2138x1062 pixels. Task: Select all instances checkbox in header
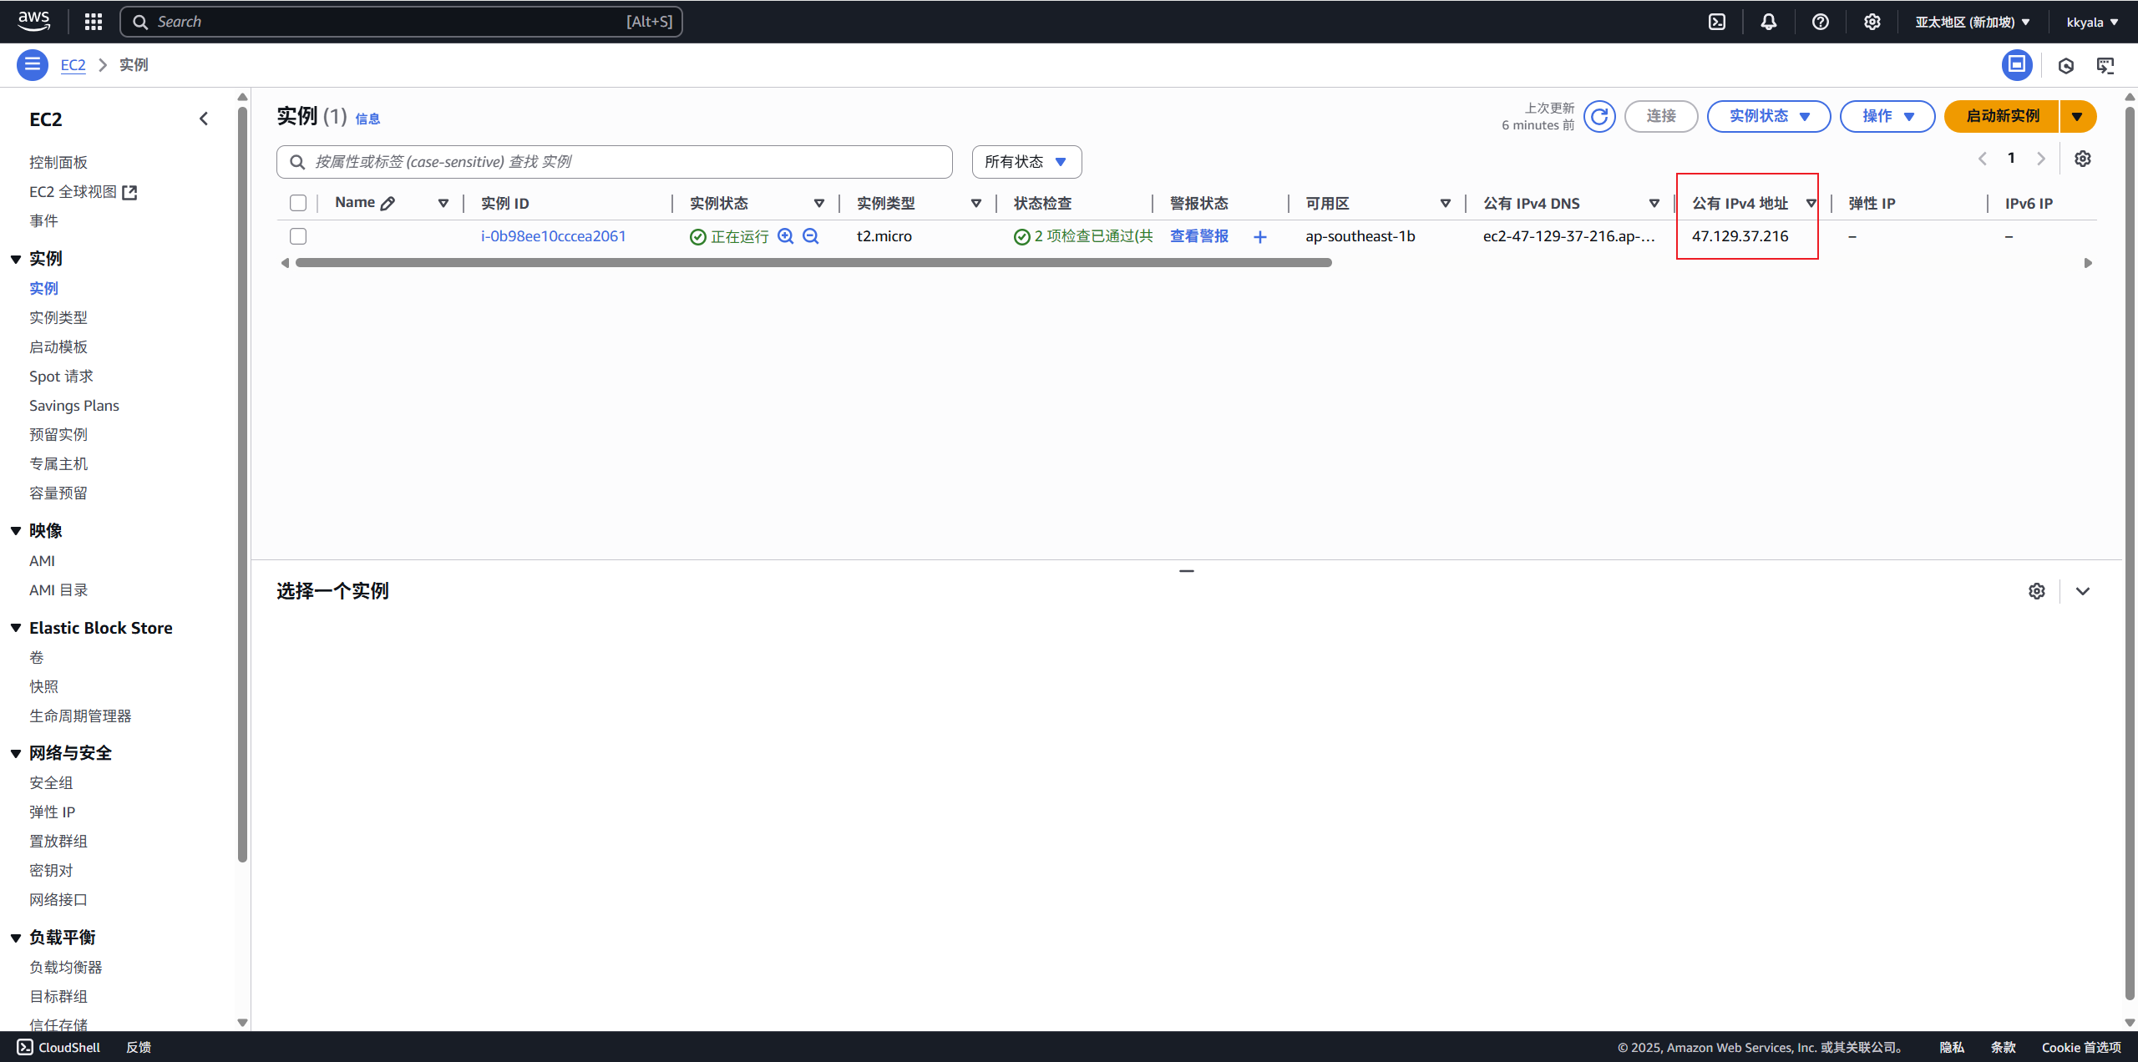(298, 203)
